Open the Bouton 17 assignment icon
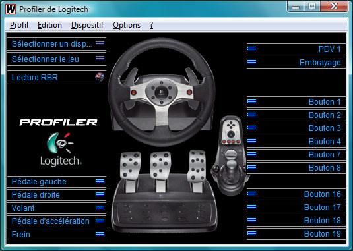Screen dimensions: 353x251 coord(251,206)
